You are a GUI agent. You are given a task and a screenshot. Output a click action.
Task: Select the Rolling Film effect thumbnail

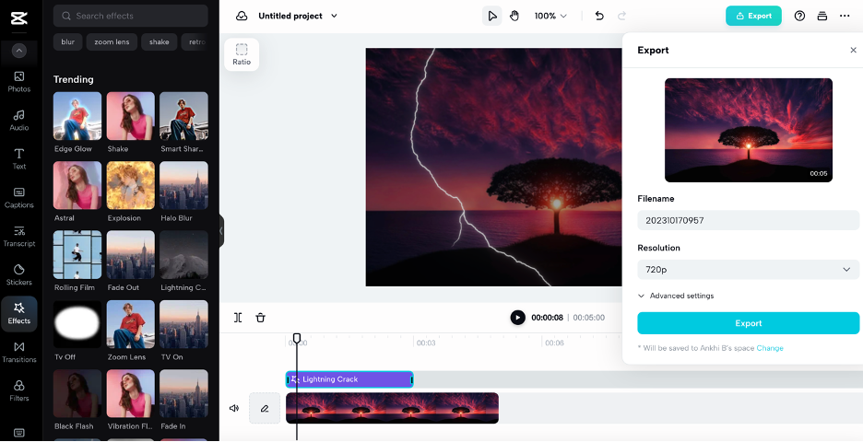click(77, 254)
